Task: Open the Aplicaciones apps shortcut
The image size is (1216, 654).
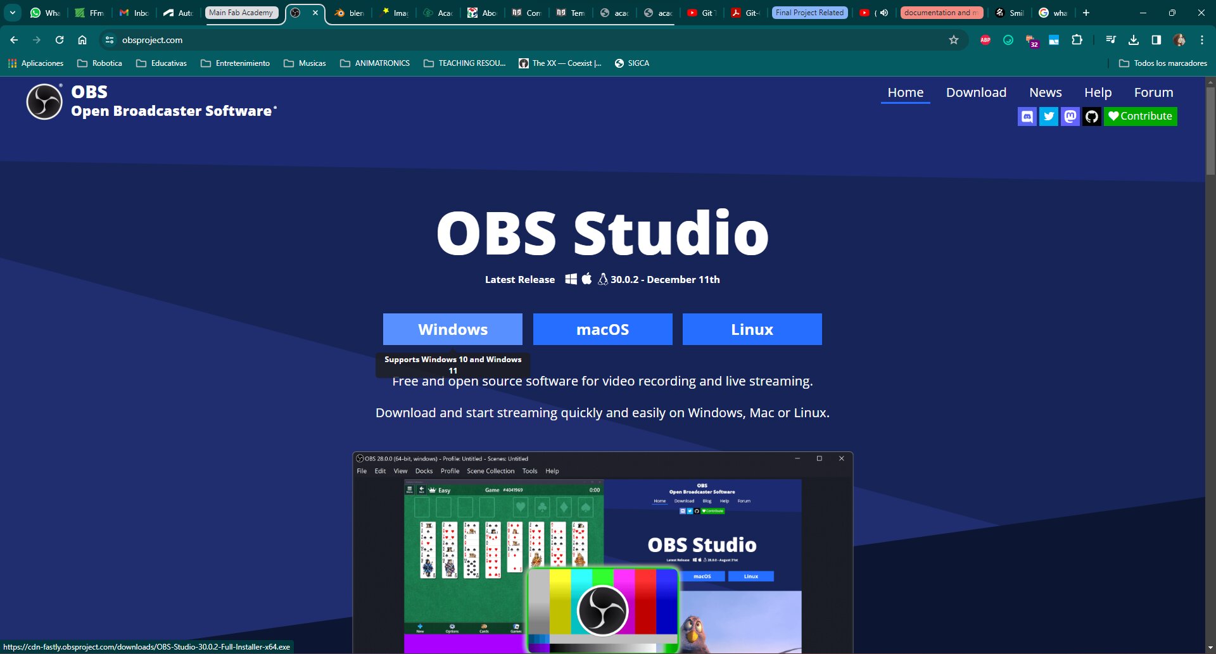Action: coord(35,63)
